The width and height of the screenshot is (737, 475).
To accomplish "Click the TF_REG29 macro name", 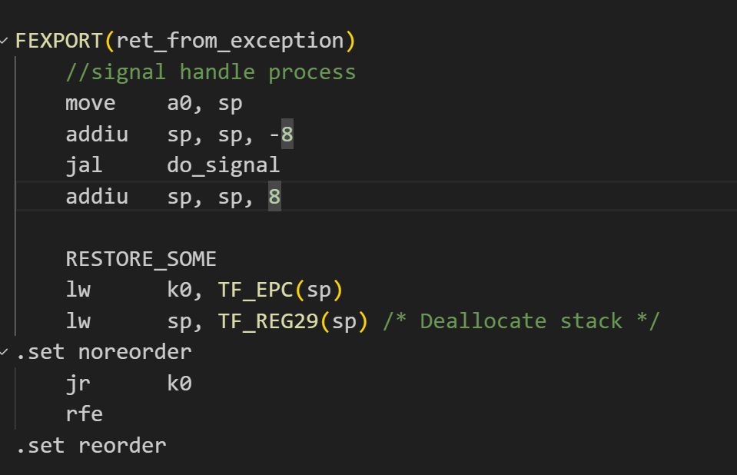I will coord(268,321).
